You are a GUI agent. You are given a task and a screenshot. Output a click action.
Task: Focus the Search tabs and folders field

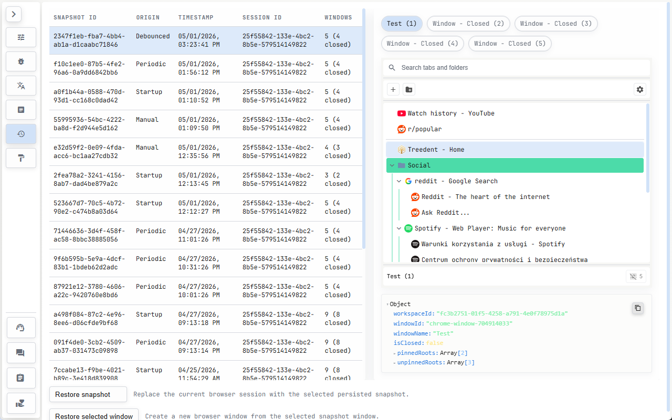(517, 68)
